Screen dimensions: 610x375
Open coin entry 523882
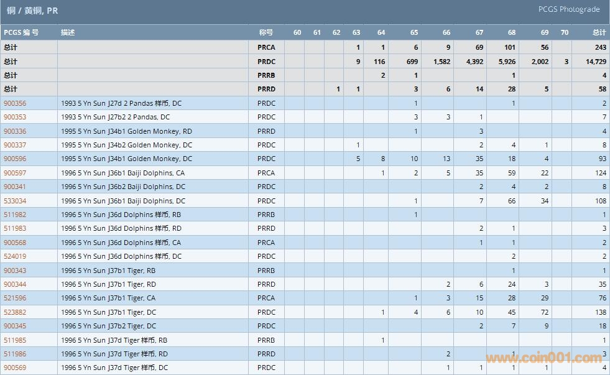coord(15,312)
